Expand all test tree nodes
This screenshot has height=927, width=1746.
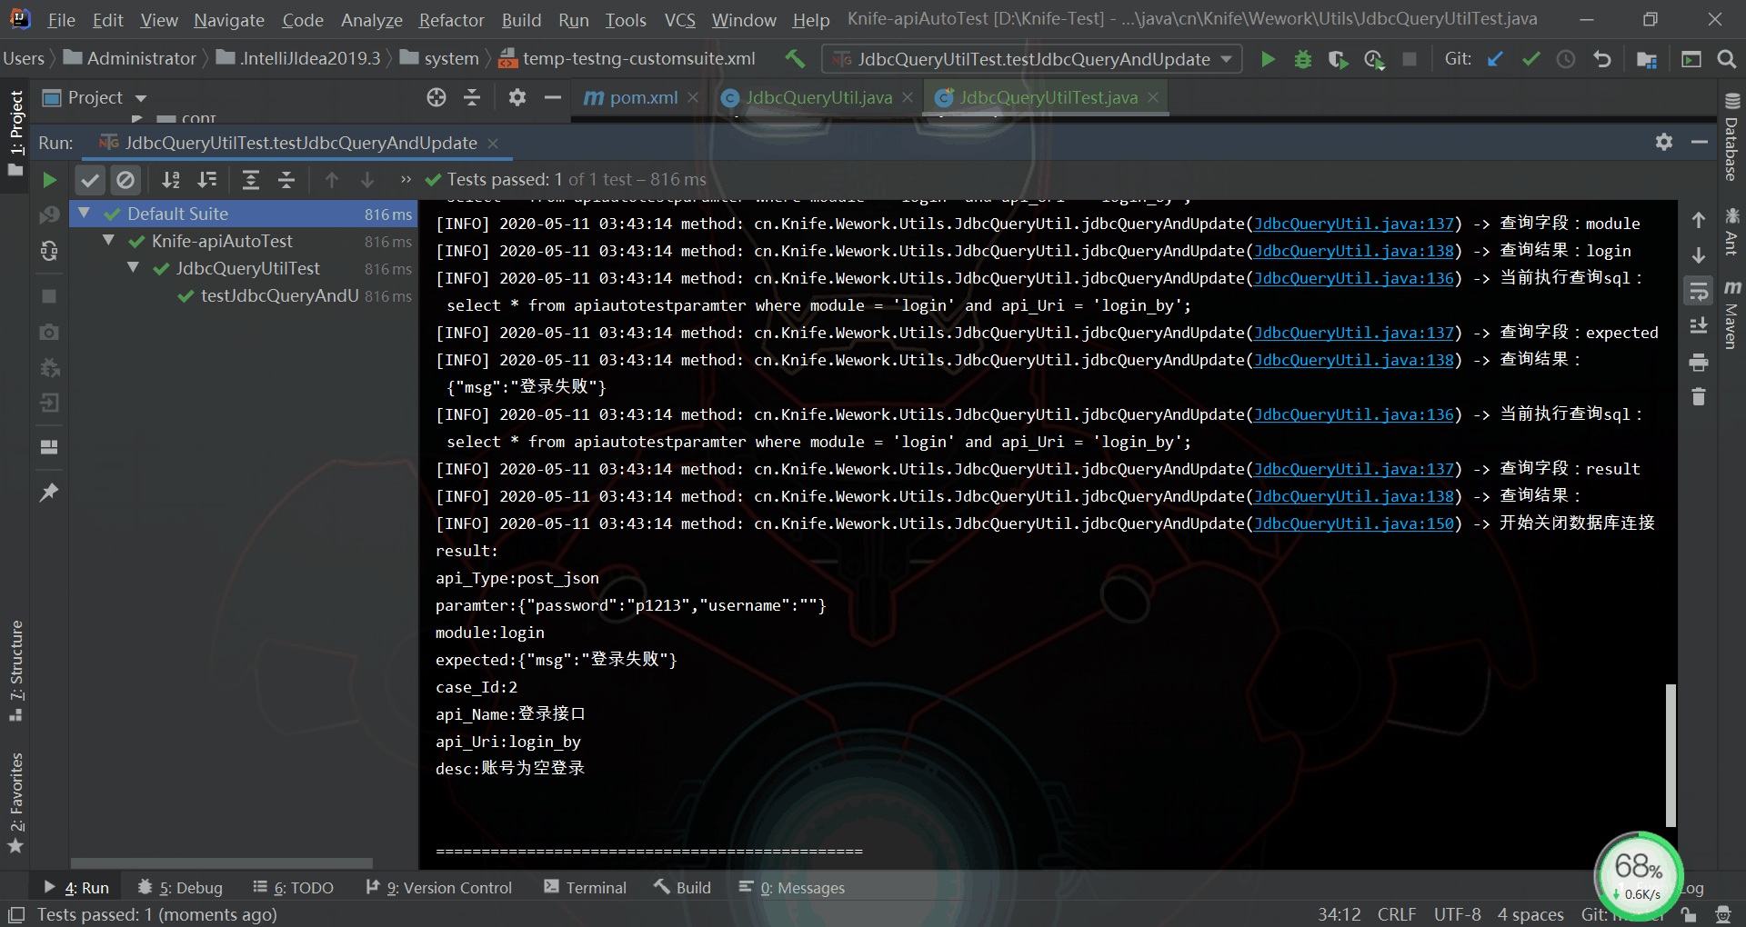click(x=251, y=180)
